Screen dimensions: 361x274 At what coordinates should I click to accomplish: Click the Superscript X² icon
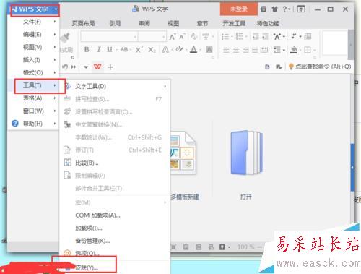click(139, 50)
